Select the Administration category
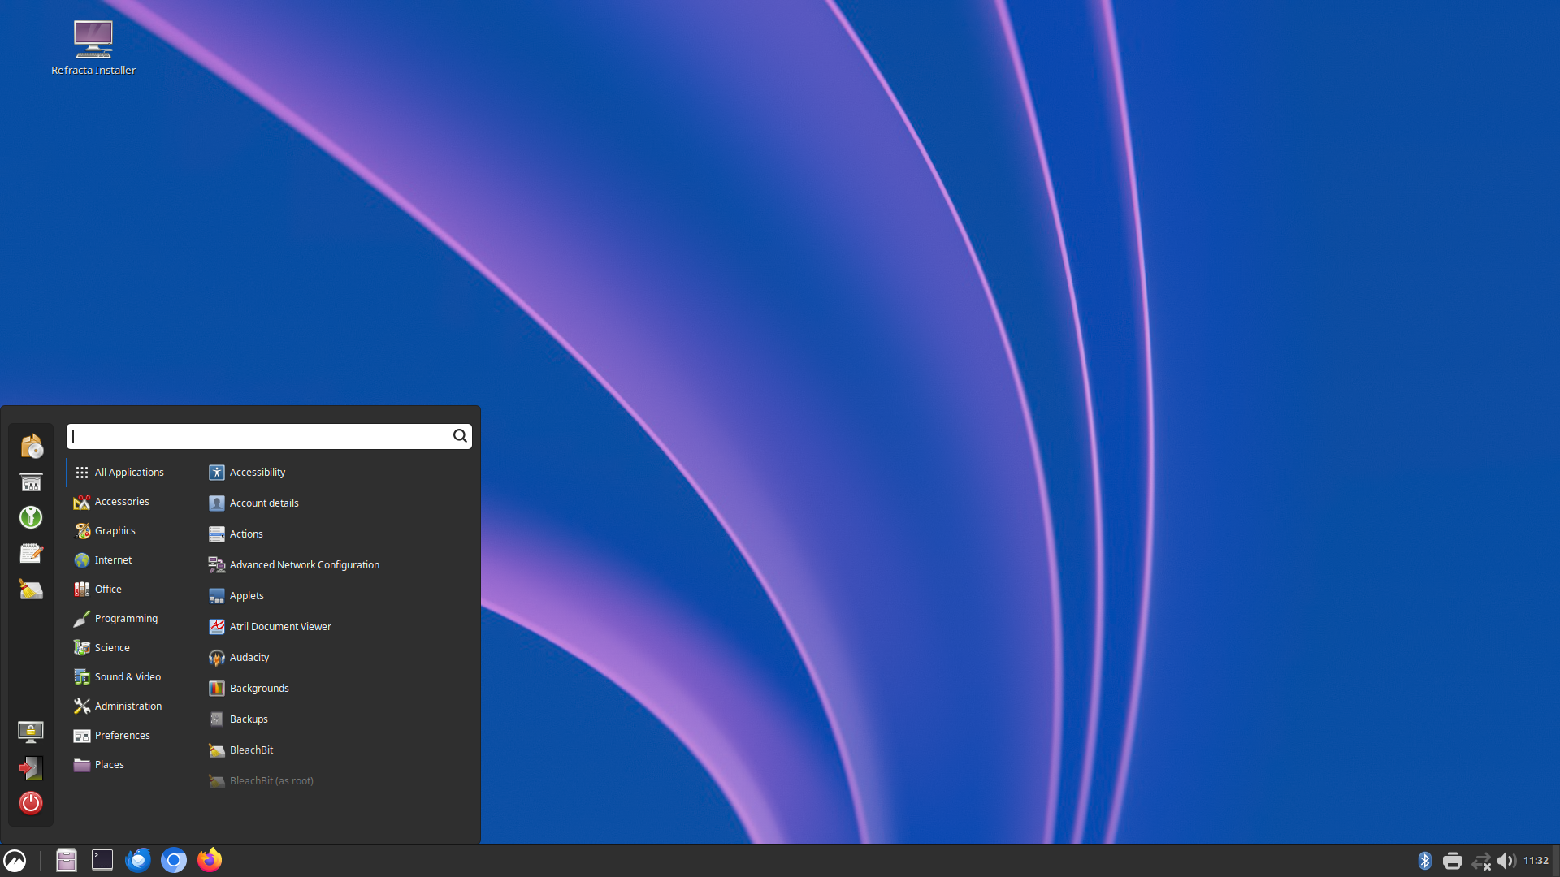This screenshot has height=877, width=1560. click(x=128, y=706)
